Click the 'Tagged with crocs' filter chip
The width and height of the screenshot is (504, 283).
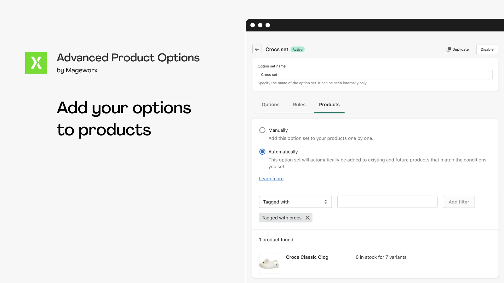[x=281, y=218]
